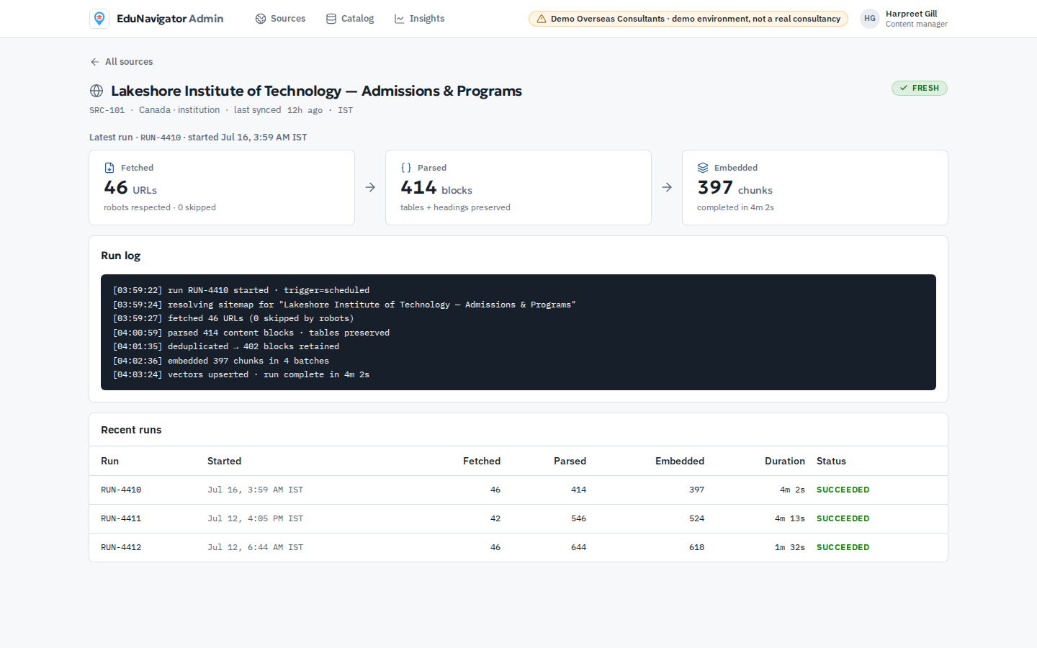
Task: Open the HG user avatar
Action: click(x=870, y=19)
